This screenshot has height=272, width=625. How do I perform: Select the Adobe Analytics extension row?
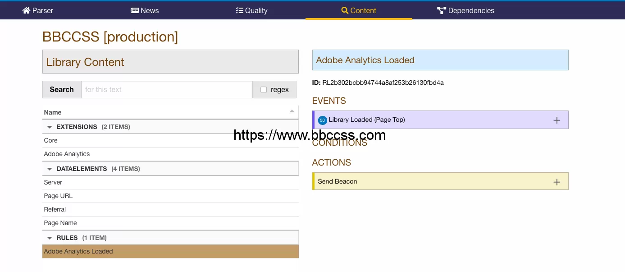(170, 154)
